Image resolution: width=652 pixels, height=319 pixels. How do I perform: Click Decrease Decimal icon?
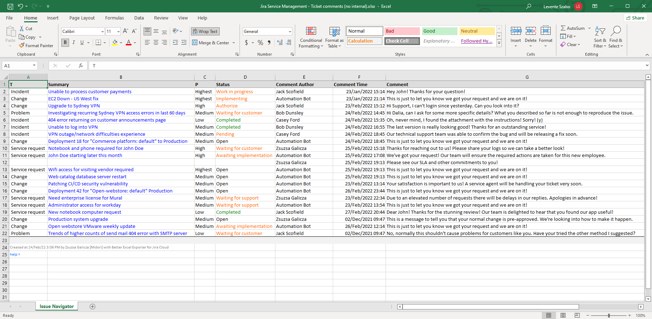click(x=289, y=43)
